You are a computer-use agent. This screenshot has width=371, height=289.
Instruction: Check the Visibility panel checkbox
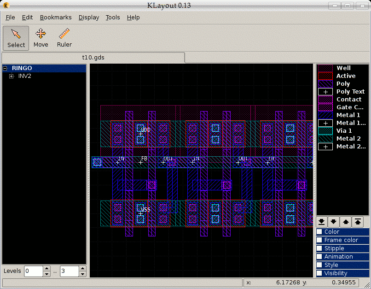[x=319, y=273]
